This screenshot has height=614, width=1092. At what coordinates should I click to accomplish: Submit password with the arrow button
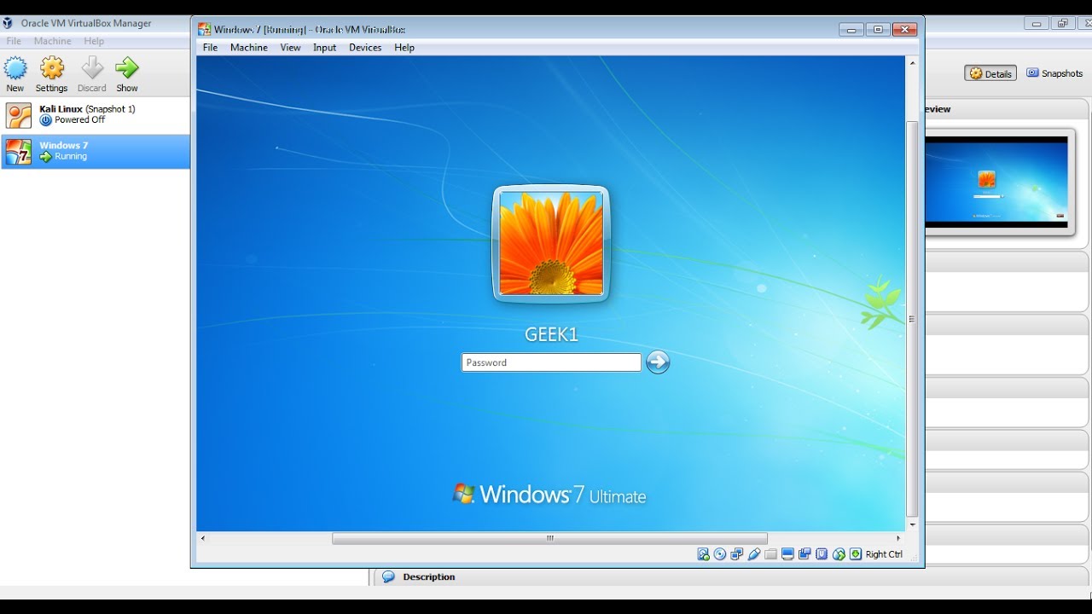pyautogui.click(x=658, y=362)
